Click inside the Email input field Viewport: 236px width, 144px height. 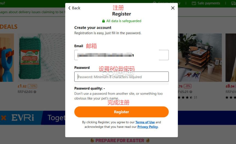[x=122, y=55]
